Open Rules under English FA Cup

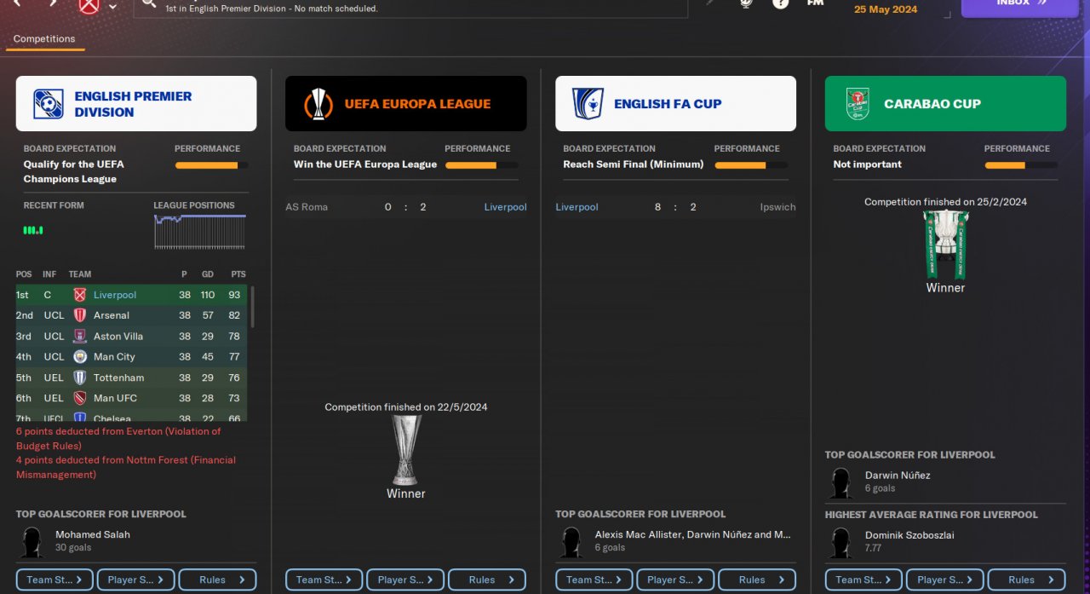click(x=757, y=580)
